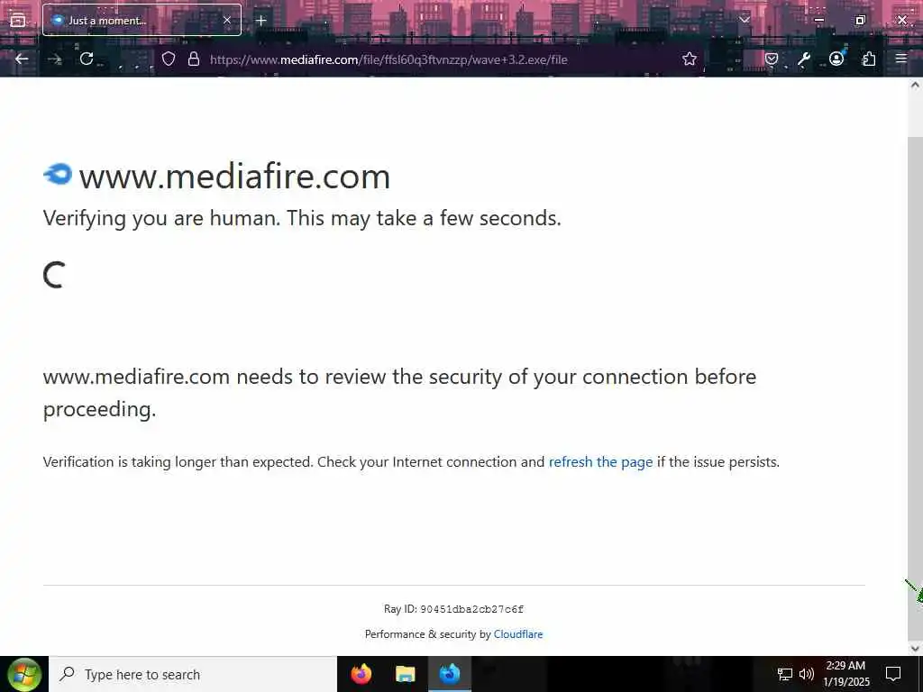Minimize the browser window
This screenshot has width=923, height=692.
(x=818, y=20)
